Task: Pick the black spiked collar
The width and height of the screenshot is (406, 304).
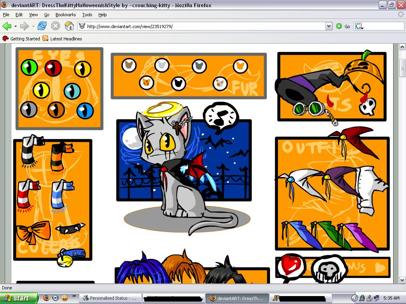Action: [x=70, y=228]
